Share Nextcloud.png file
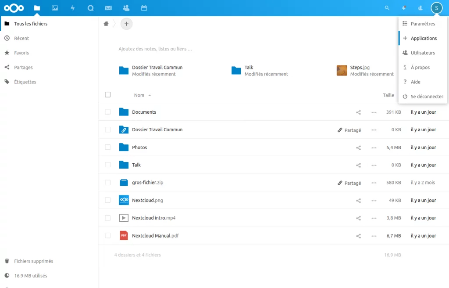This screenshot has height=288, width=449. [x=358, y=201]
